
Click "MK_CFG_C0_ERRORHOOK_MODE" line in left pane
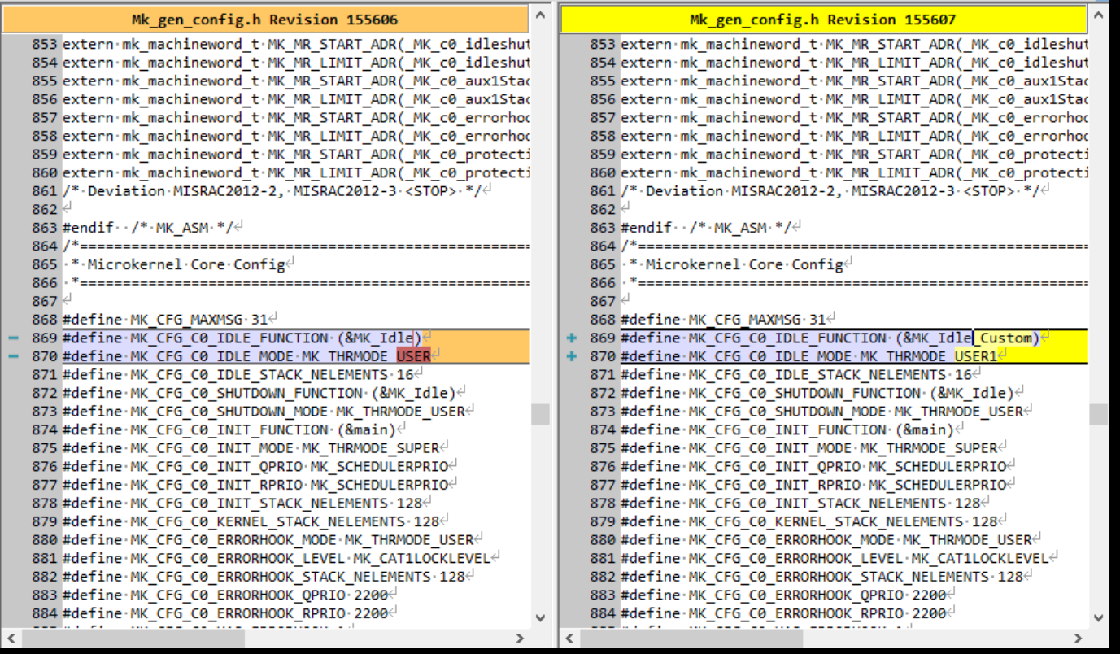(x=268, y=540)
